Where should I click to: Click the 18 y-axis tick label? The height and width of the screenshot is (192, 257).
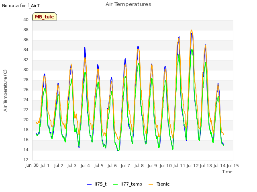26,130
